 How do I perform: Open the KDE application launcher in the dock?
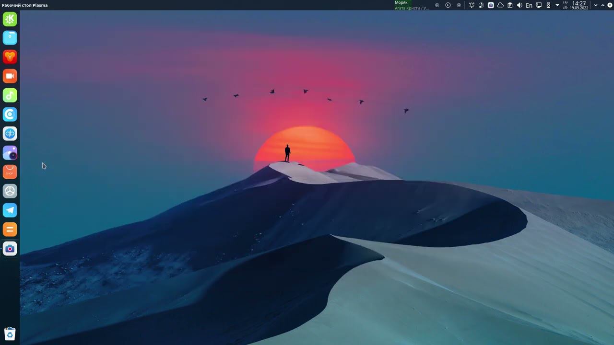point(10,19)
